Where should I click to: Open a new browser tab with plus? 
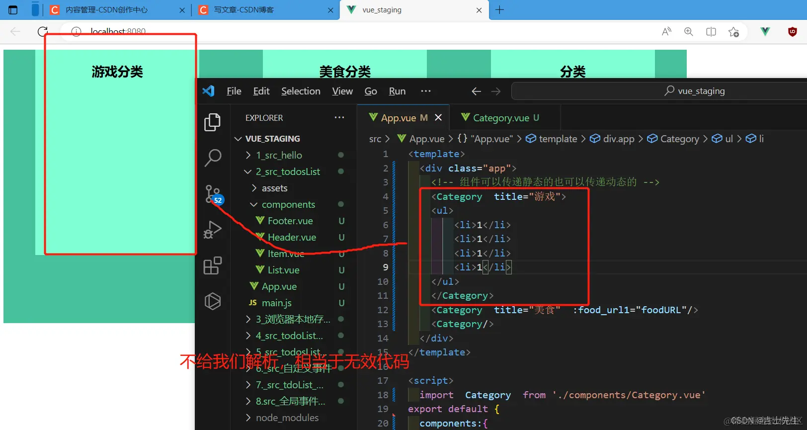coord(500,10)
